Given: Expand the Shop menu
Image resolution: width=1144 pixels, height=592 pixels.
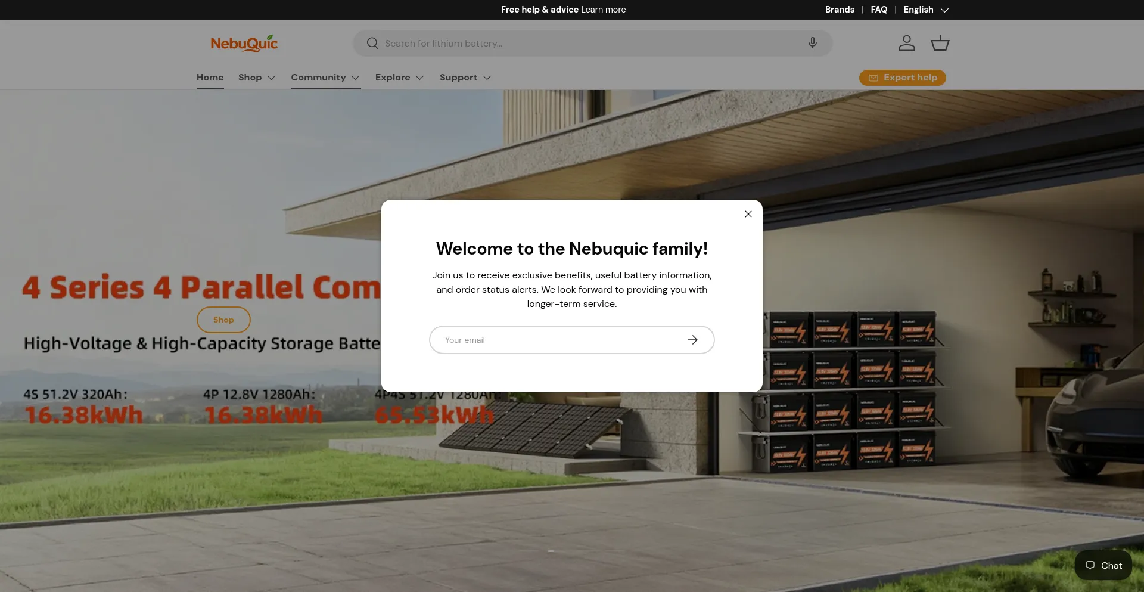Looking at the screenshot, I should coord(257,78).
